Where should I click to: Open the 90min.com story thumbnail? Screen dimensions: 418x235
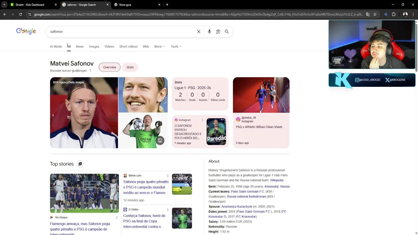point(182,184)
